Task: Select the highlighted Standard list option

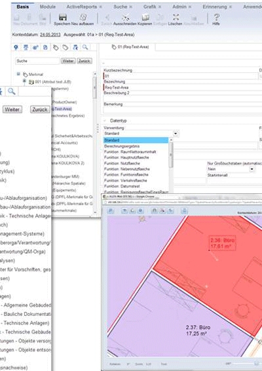Action: 136,140
